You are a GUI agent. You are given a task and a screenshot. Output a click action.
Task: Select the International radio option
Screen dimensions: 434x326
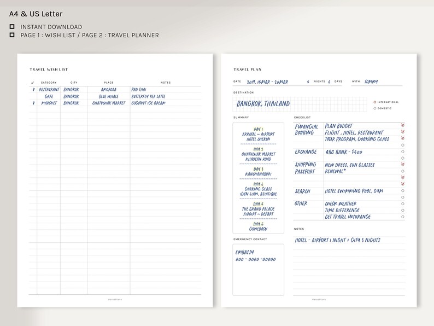(375, 102)
